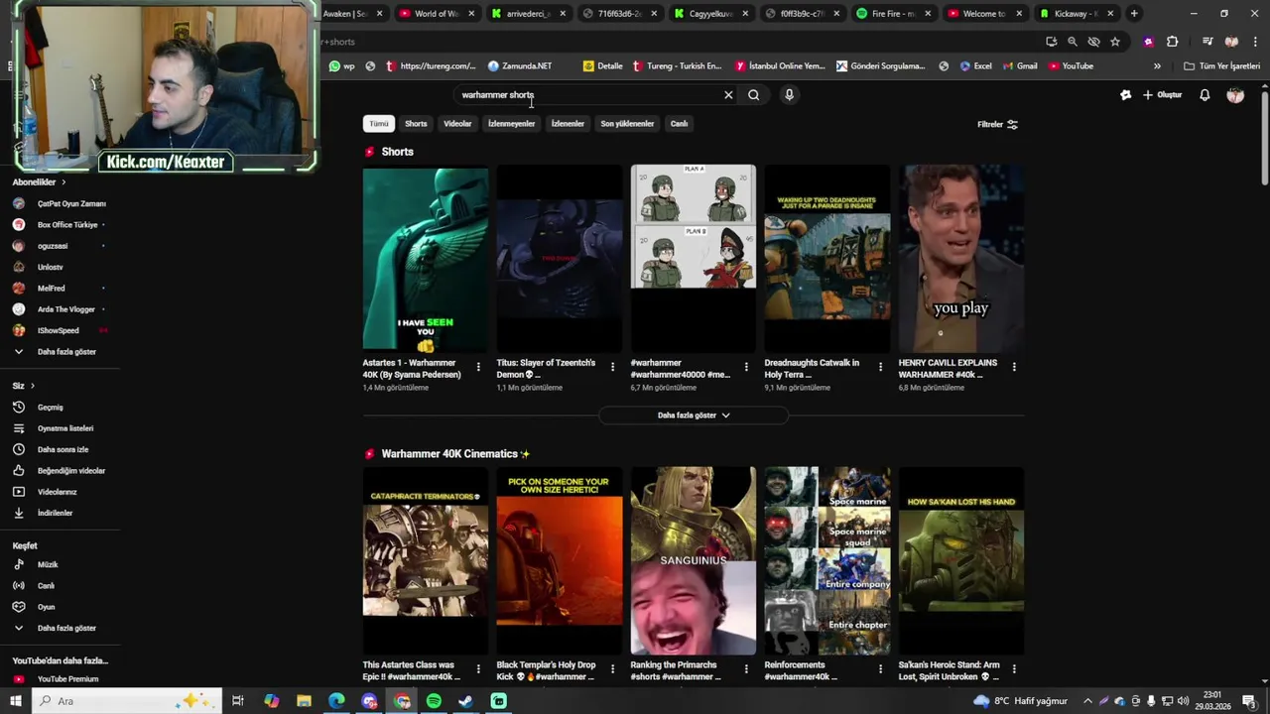Open options for Dreadnaughts Catwalk short

pyautogui.click(x=880, y=367)
